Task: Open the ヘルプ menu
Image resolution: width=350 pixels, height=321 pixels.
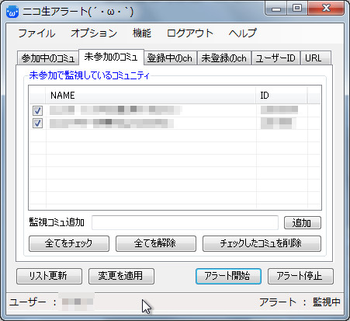Action: [x=242, y=33]
